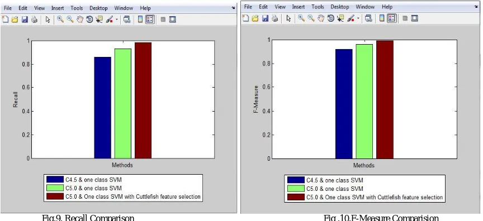This screenshot has height=221, width=483.
Task: Save the F-Measure figure using disk icon
Action: coord(265,18)
